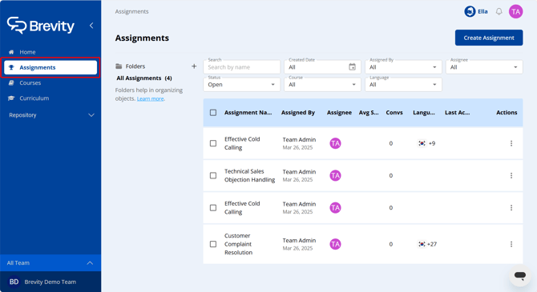537x292 pixels.
Task: Select All Assignments (4) folder
Action: coord(144,78)
